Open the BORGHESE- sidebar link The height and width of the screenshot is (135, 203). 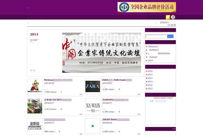[x=164, y=53]
